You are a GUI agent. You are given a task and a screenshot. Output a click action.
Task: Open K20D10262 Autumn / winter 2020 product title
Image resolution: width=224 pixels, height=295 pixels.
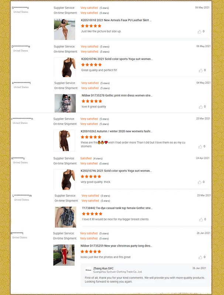coord(116,131)
